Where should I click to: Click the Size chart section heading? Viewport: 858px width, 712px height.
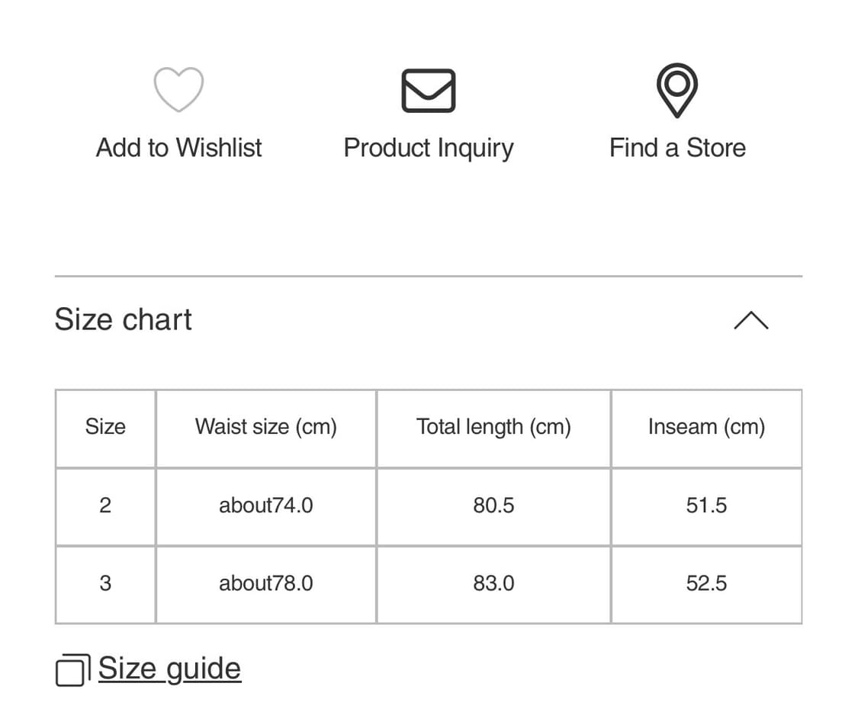pyautogui.click(x=124, y=319)
